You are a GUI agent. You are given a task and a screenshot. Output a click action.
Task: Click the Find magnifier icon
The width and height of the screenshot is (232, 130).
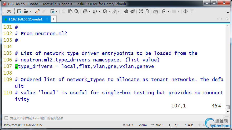[x=77, y=11]
